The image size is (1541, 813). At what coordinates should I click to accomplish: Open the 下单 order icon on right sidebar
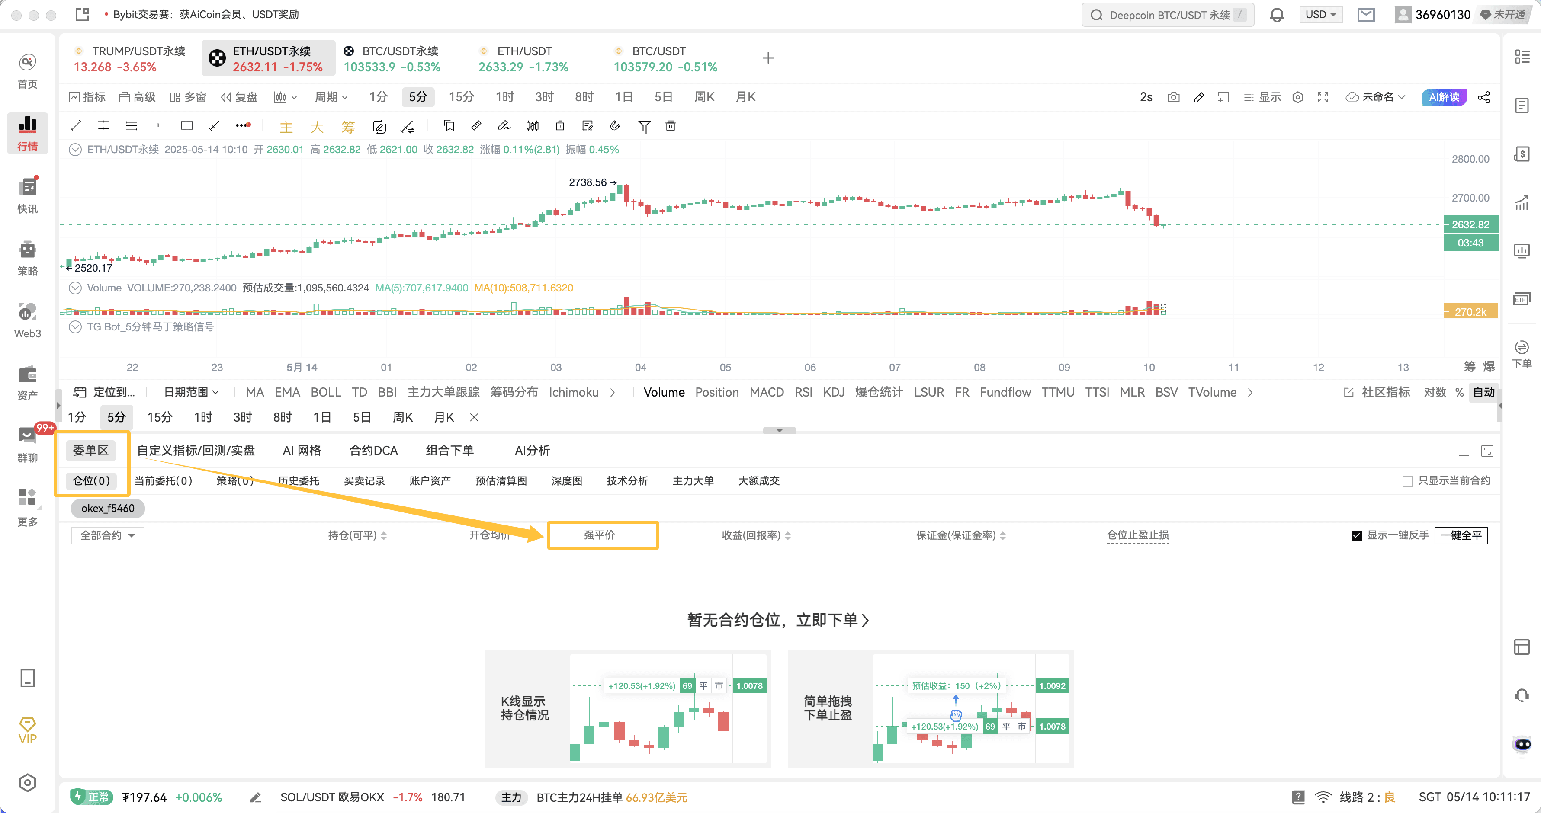point(1522,354)
